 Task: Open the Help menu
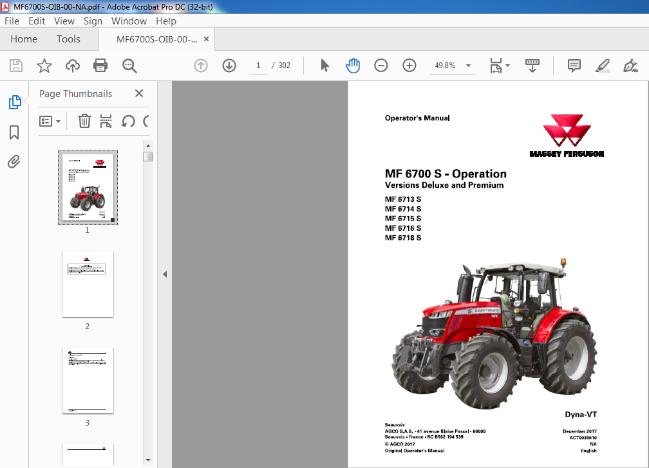click(x=166, y=21)
